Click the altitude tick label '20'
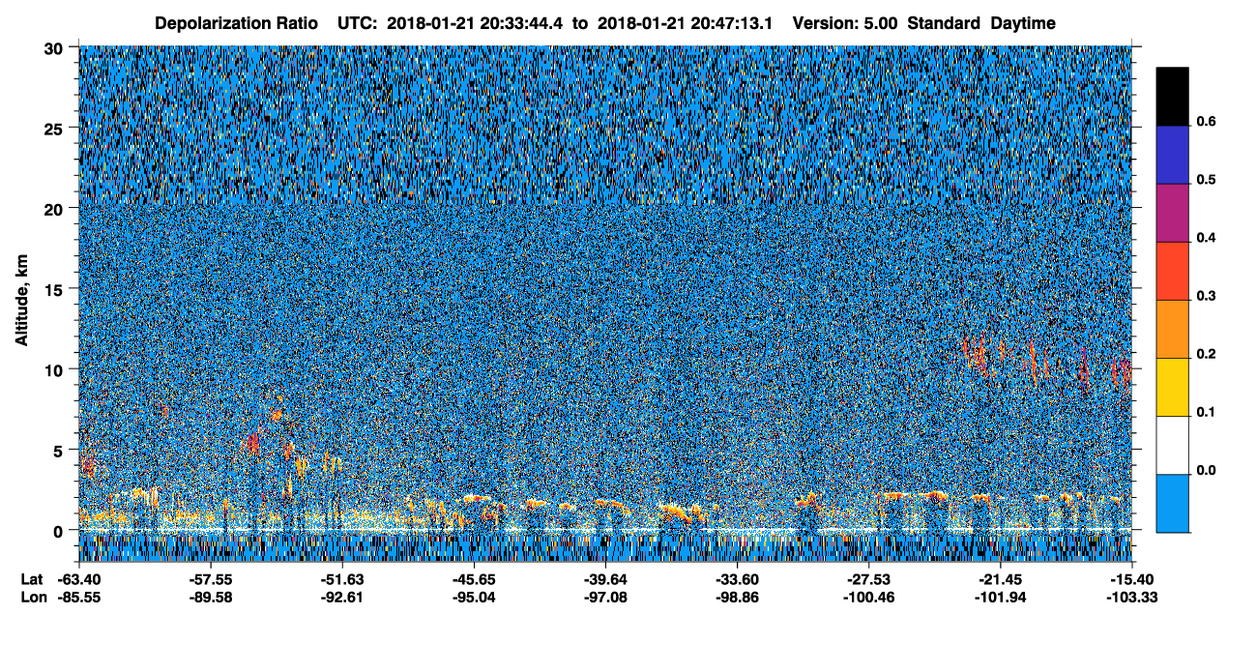This screenshot has width=1257, height=645. [x=56, y=208]
